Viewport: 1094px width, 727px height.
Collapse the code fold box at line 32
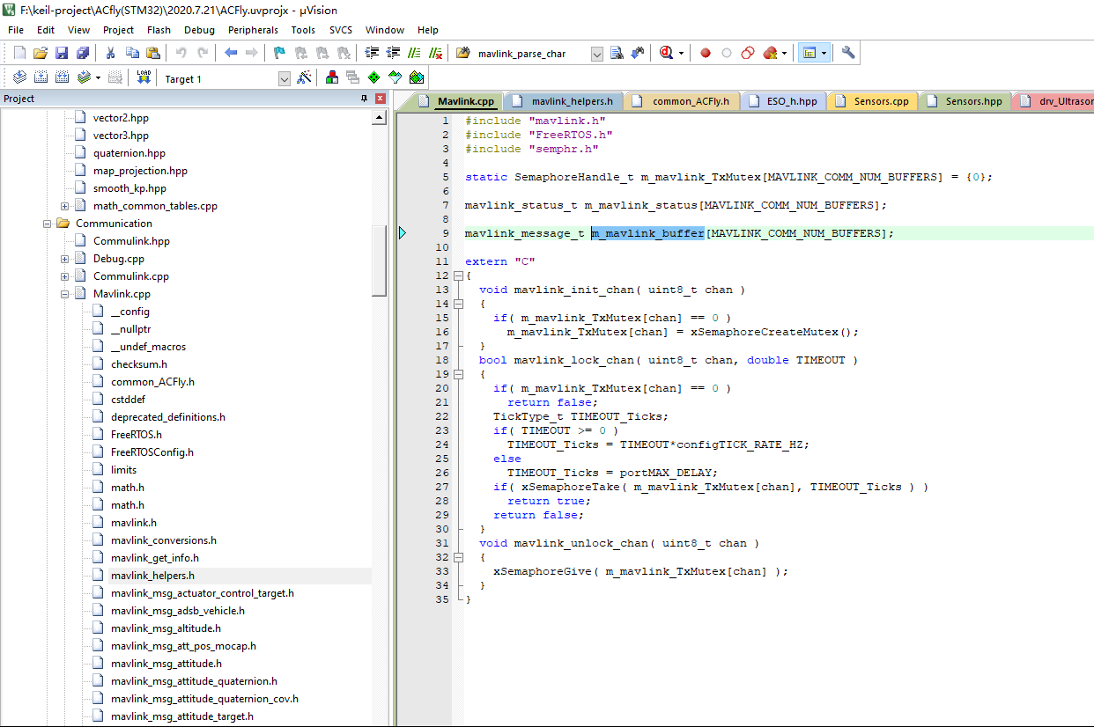click(x=458, y=557)
